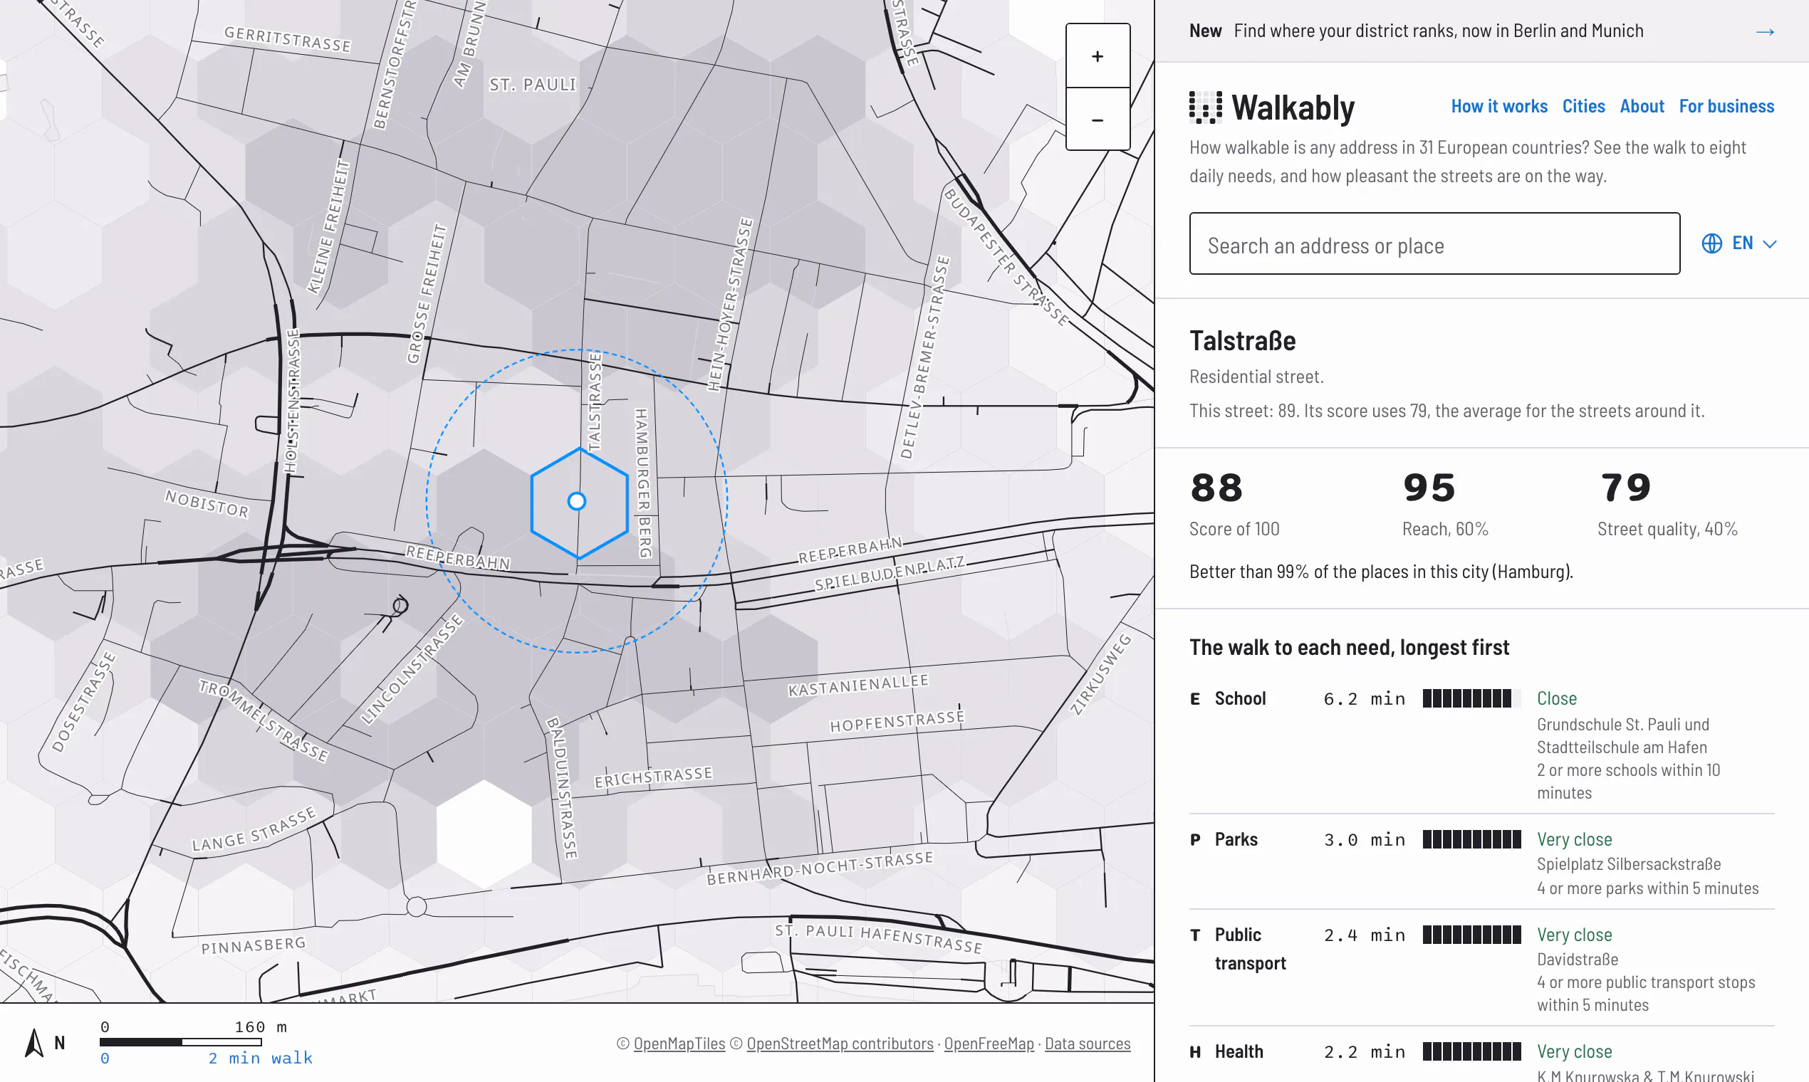
Task: Click the E icon beside School
Action: point(1195,699)
